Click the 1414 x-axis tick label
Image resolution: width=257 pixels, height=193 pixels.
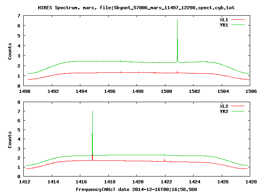(x=53, y=182)
